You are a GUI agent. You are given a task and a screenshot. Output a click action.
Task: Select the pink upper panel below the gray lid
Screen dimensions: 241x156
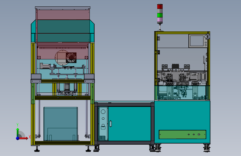(63, 15)
